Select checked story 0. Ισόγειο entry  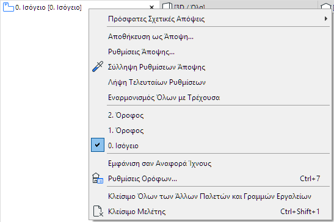pos(210,146)
